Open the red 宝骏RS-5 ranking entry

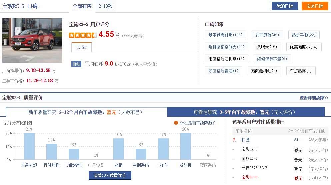coord(250,177)
